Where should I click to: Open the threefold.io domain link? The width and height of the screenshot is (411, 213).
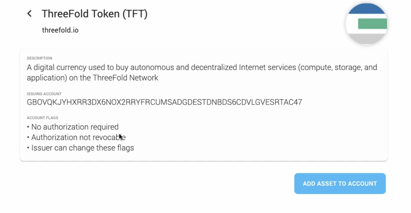point(60,30)
